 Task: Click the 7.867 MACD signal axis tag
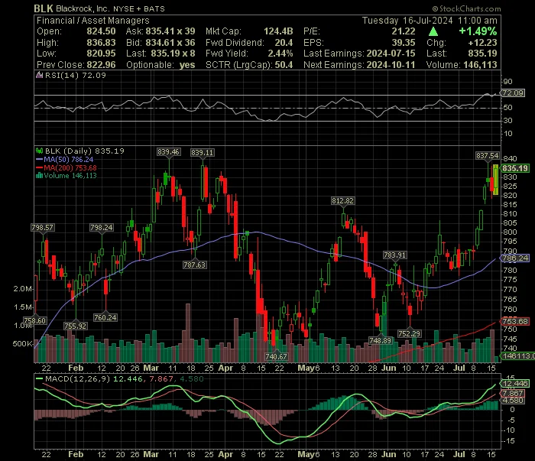coord(513,394)
